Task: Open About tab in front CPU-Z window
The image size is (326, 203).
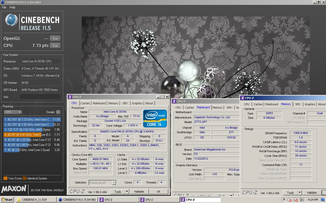Action: pyautogui.click(x=149, y=103)
